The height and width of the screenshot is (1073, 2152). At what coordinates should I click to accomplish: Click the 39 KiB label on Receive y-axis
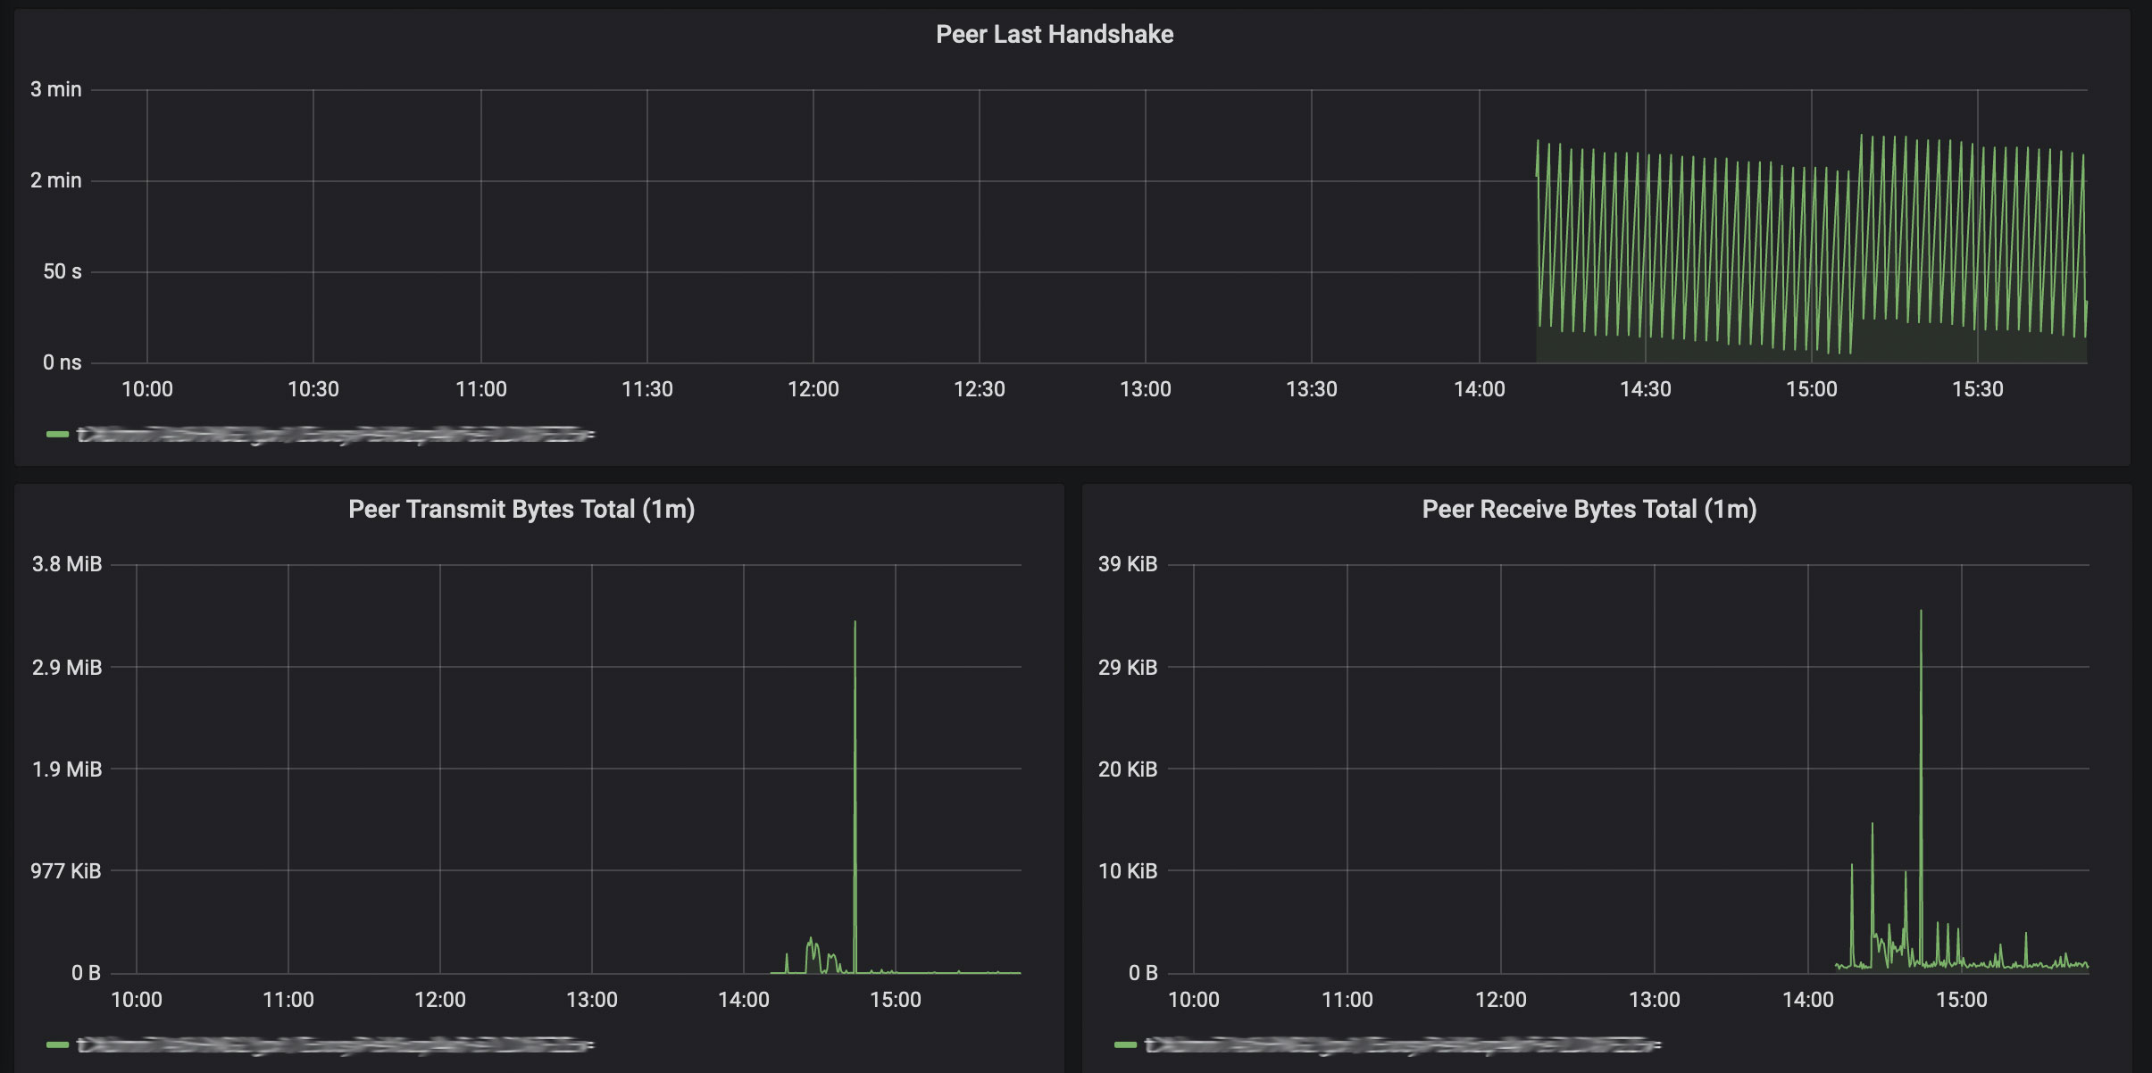1127,564
